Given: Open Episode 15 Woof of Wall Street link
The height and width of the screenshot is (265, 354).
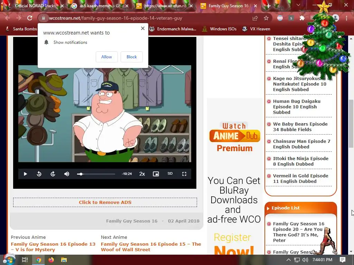Looking at the screenshot, I should [151, 247].
